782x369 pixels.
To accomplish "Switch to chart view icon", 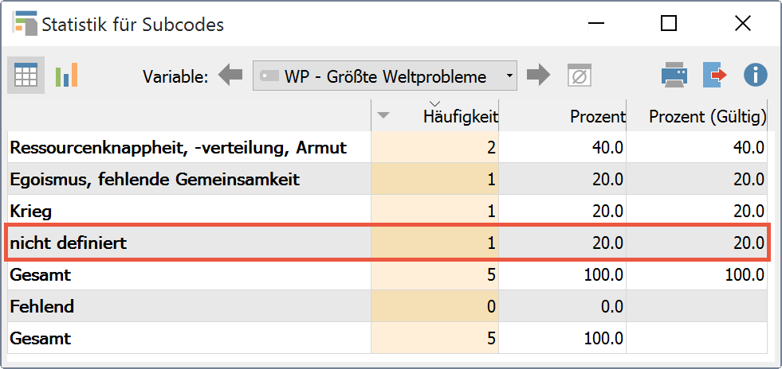I will click(x=66, y=76).
